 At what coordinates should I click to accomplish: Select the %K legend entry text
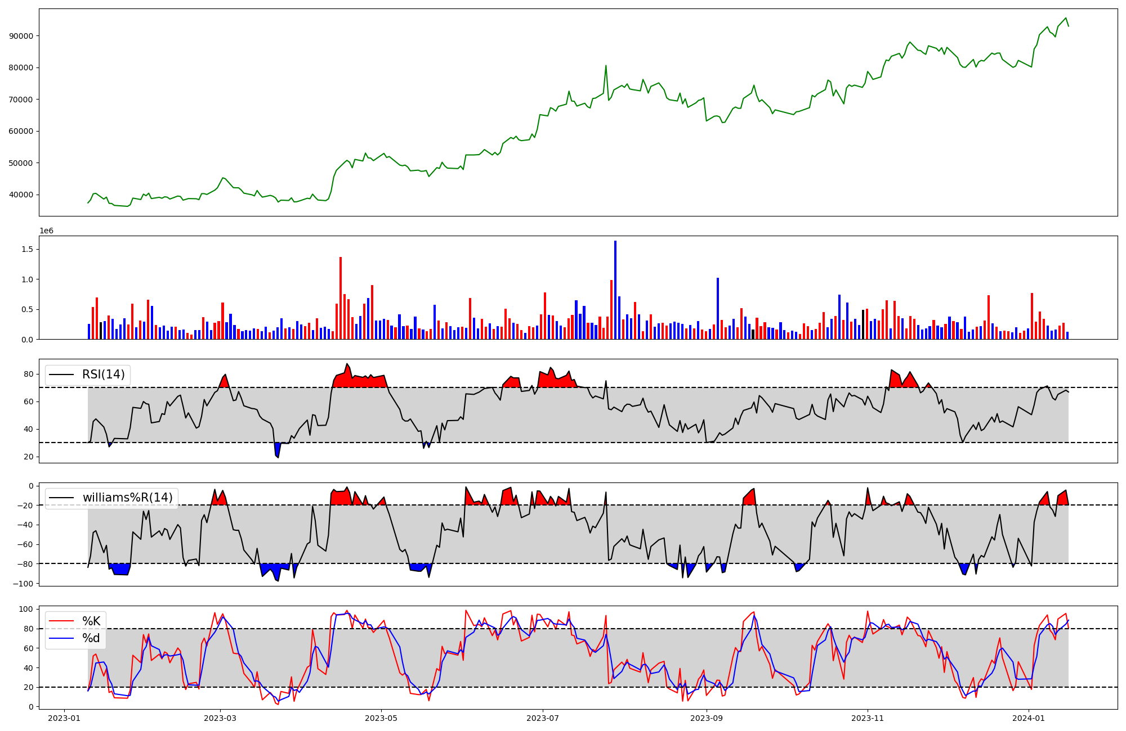(91, 621)
